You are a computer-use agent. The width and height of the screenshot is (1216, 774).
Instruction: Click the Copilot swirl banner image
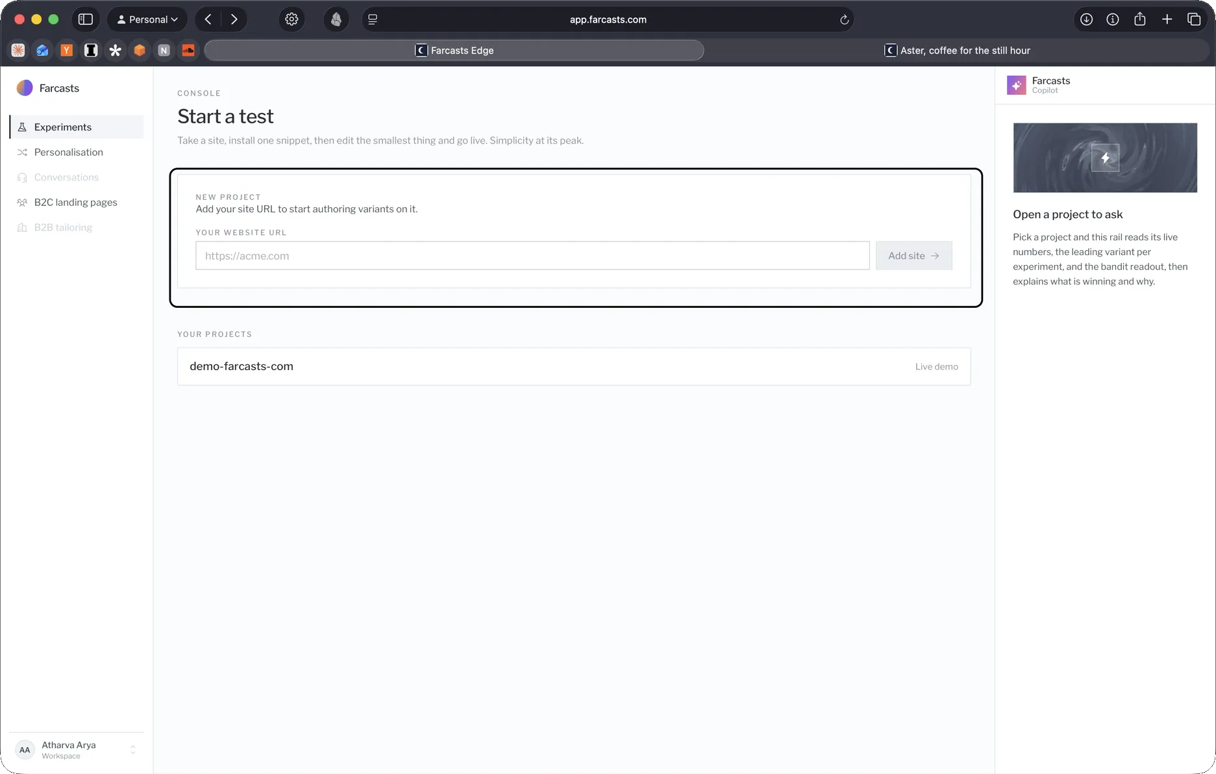tap(1105, 158)
